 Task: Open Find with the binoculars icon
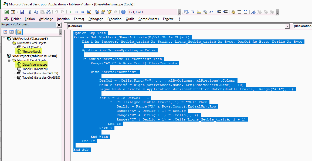pos(49,12)
